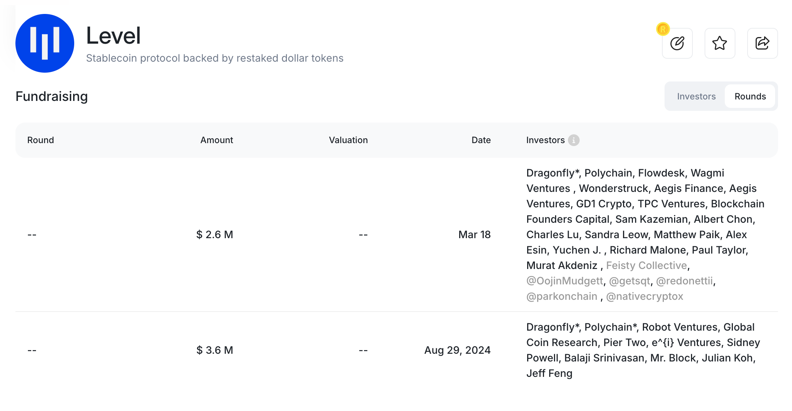The height and width of the screenshot is (411, 792).
Task: Add Level to favorites with star icon
Action: [x=720, y=43]
